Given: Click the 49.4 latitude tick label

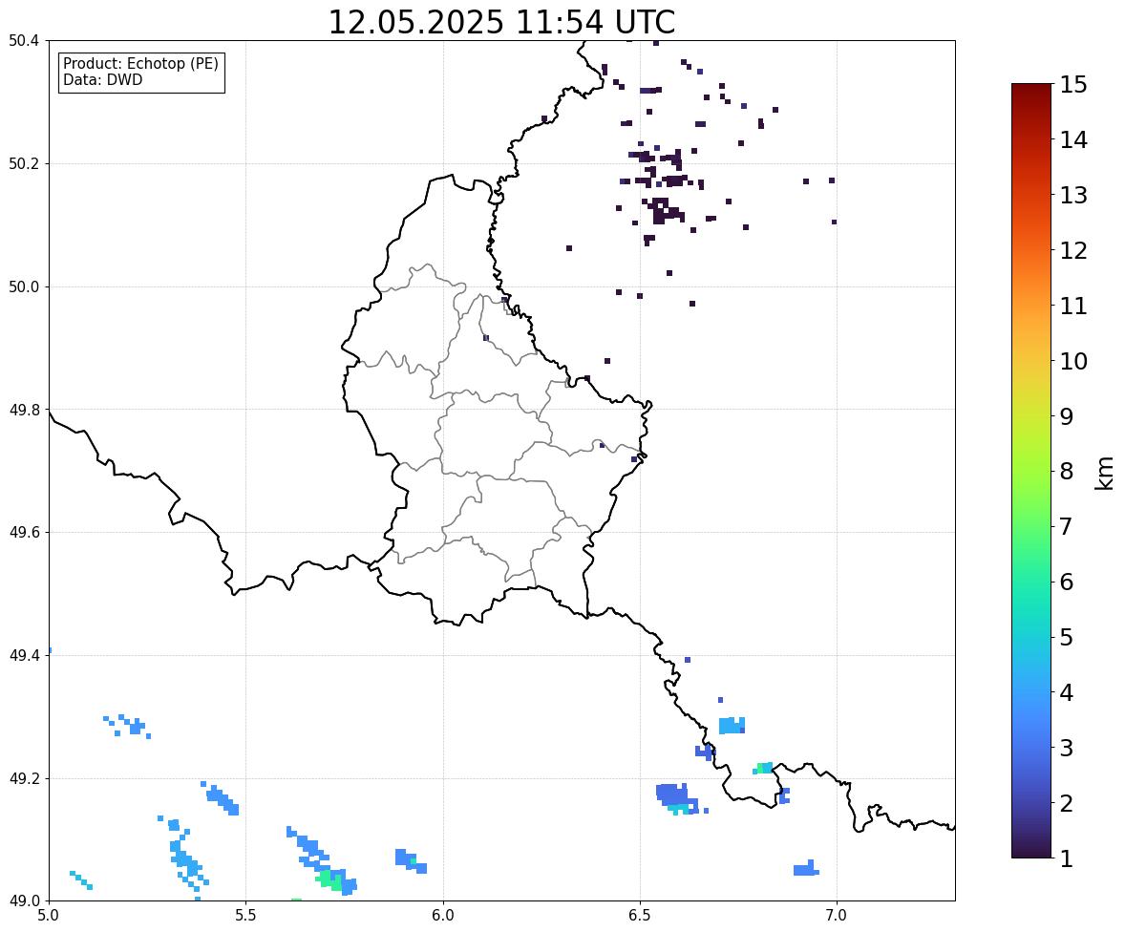Looking at the screenshot, I should (24, 655).
